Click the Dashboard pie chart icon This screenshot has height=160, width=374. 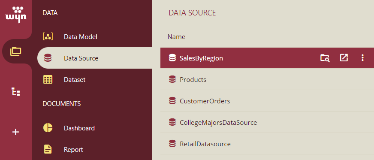click(x=48, y=128)
